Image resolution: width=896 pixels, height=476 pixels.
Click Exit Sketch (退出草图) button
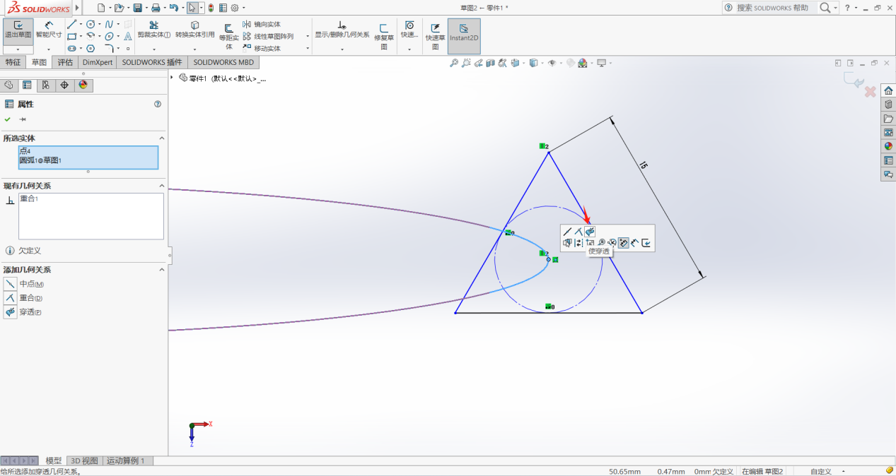(x=18, y=30)
